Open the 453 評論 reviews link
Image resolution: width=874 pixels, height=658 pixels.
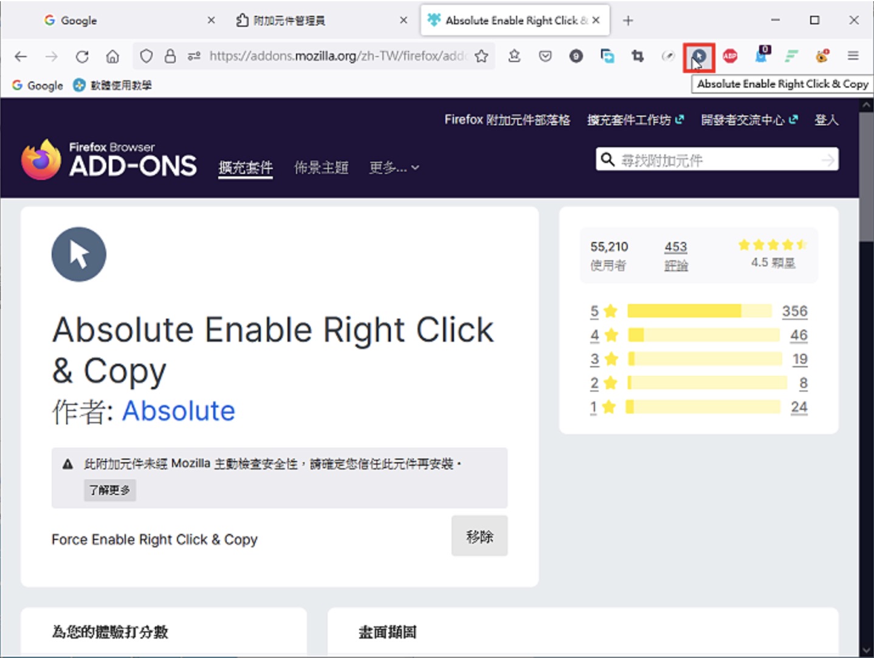click(676, 255)
